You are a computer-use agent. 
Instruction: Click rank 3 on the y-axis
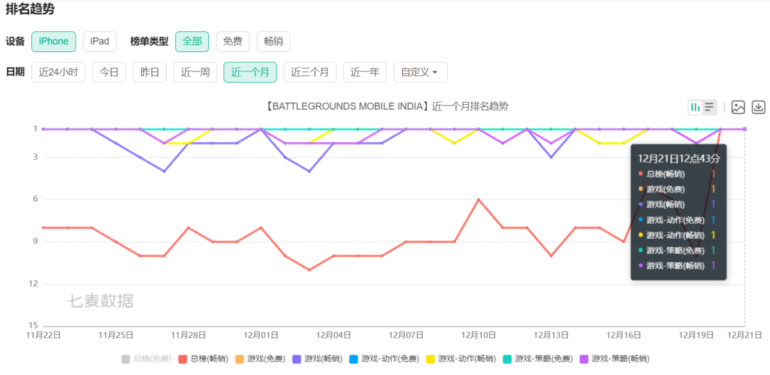[x=36, y=157]
